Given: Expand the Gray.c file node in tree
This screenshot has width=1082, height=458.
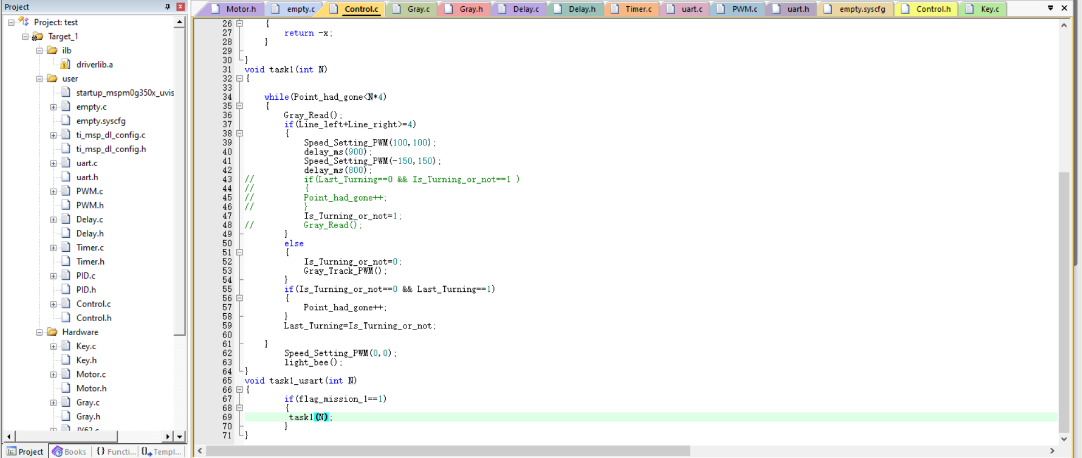Looking at the screenshot, I should point(54,403).
